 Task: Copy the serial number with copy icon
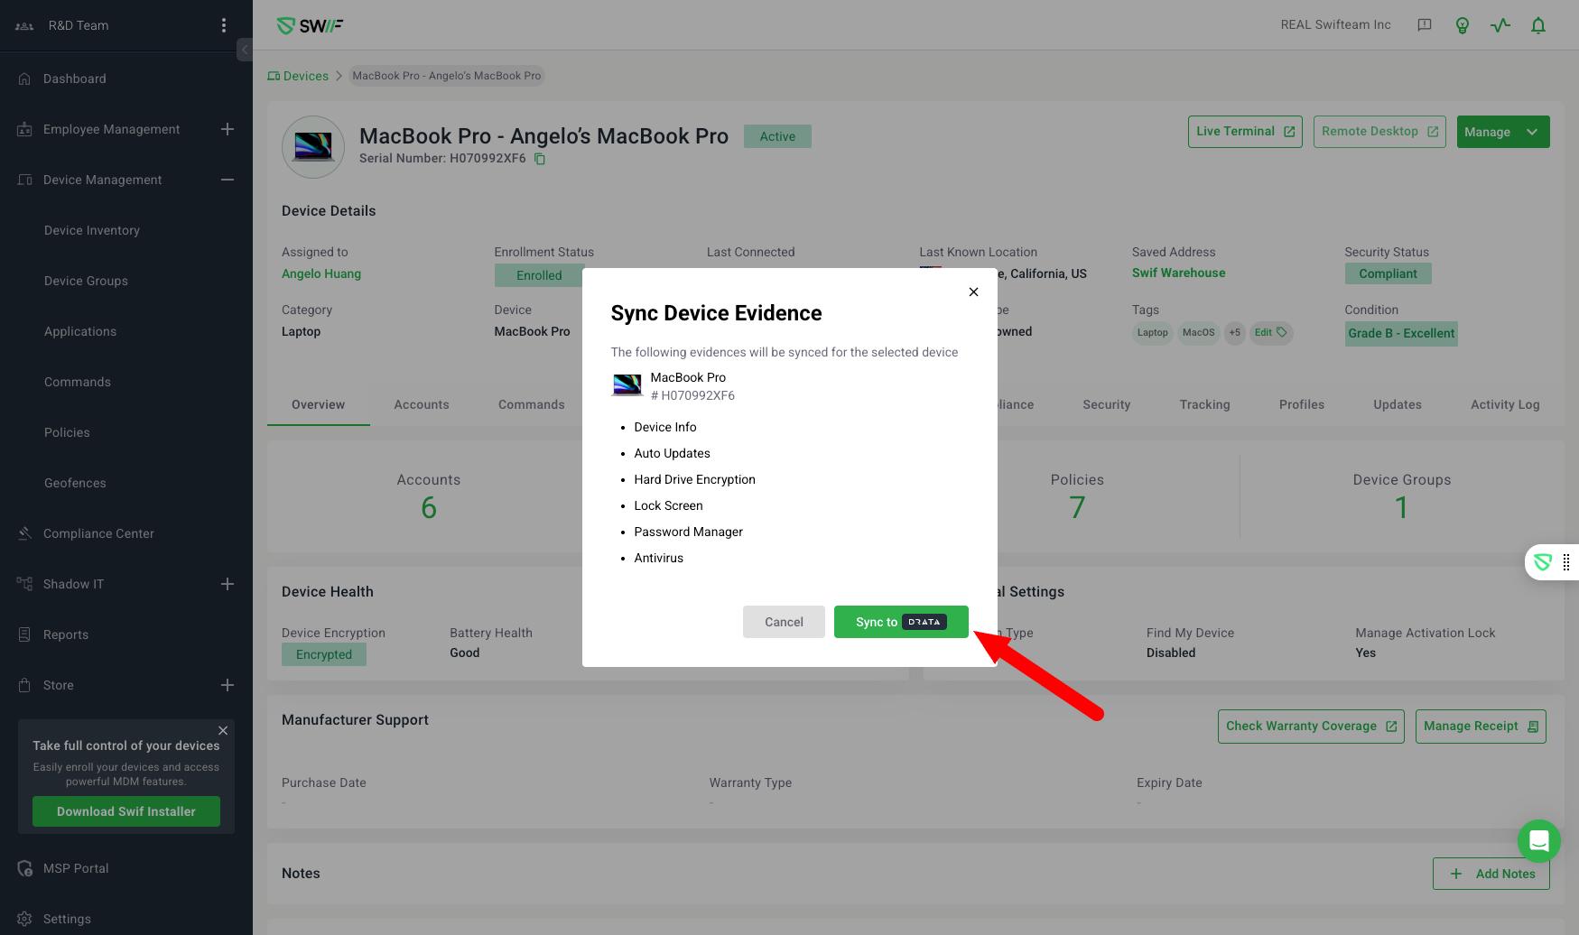[x=540, y=159]
